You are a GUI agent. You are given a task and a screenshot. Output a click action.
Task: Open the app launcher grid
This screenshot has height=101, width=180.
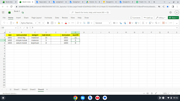coord(3,12)
